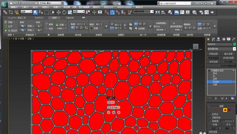Enable the 按顶点 (By Vertex) checkbox

tap(210, 114)
